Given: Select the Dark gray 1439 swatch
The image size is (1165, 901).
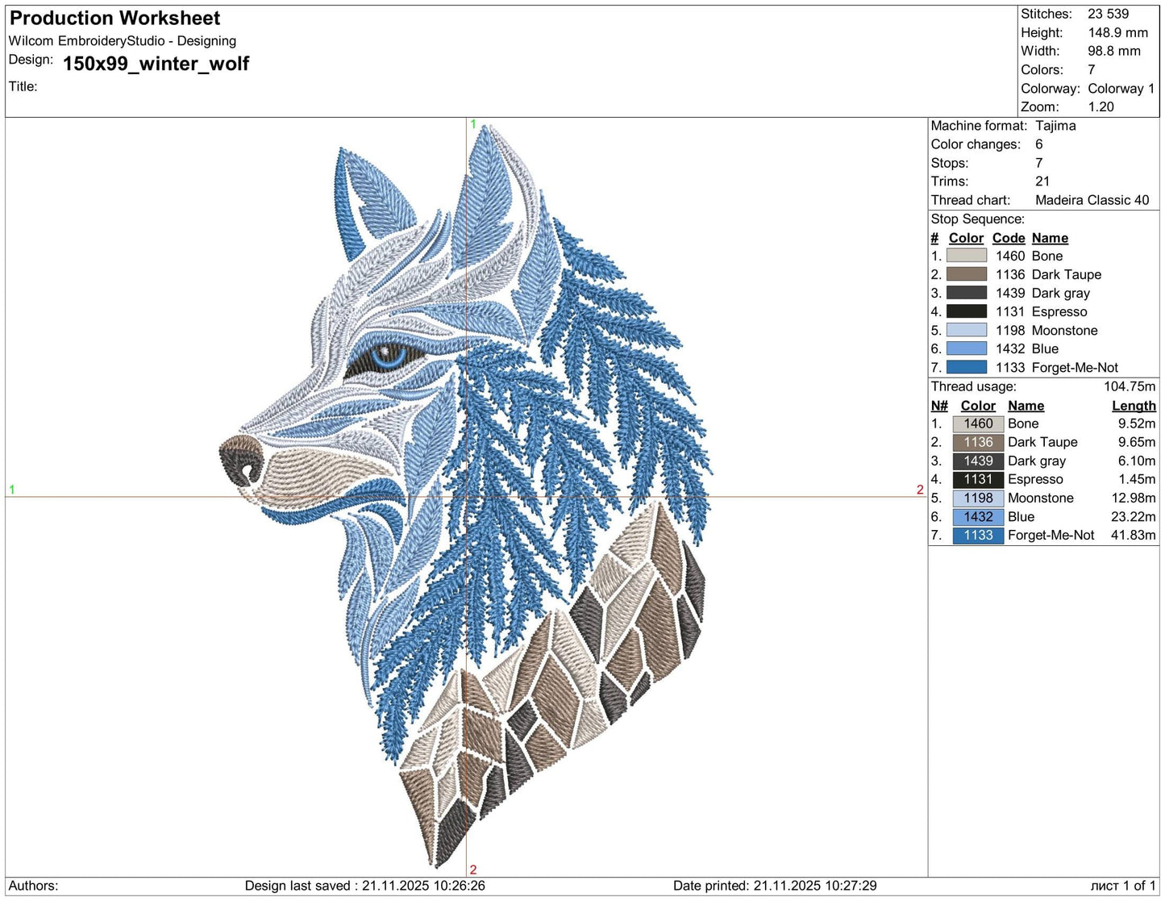Looking at the screenshot, I should (967, 293).
